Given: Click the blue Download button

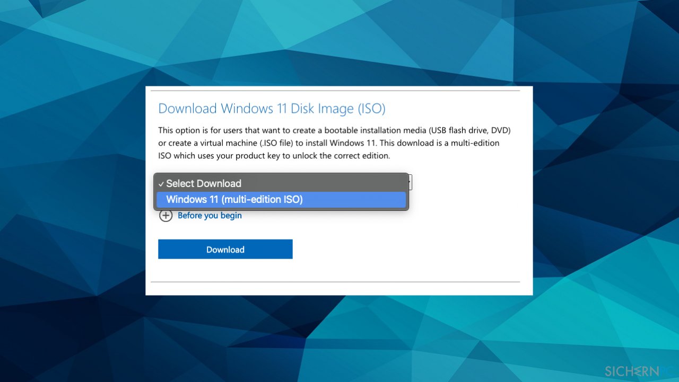Looking at the screenshot, I should coord(225,250).
